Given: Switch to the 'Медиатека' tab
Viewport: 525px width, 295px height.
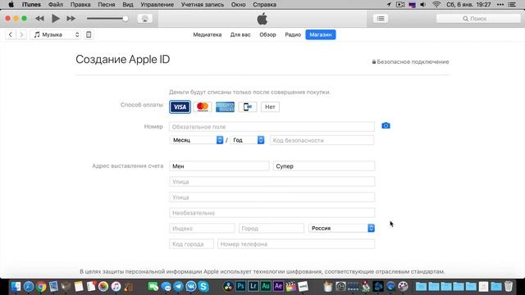Looking at the screenshot, I should click(x=208, y=34).
